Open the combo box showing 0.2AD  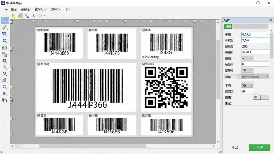click(255, 34)
